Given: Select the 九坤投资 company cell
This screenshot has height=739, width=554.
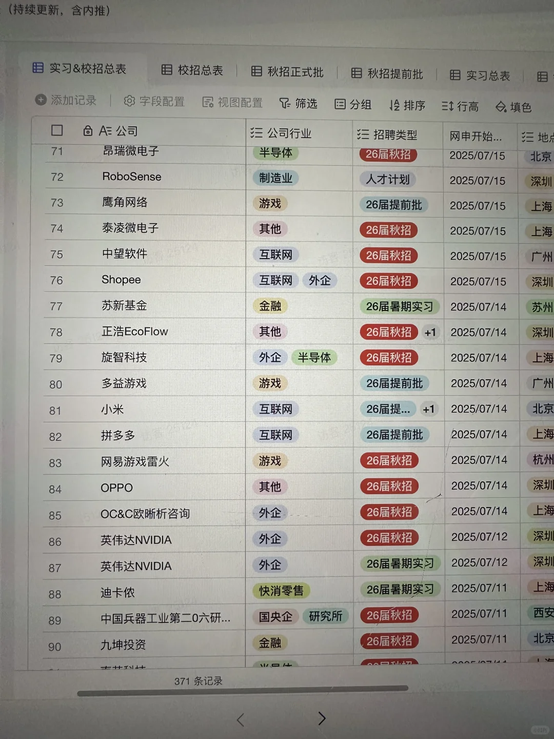Looking at the screenshot, I should pyautogui.click(x=123, y=645).
